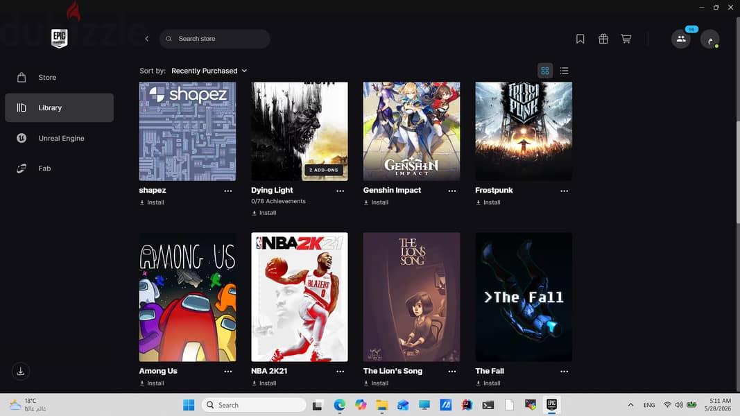Open the blue slash app on taskbar
The width and height of the screenshot is (740, 416).
point(445,405)
